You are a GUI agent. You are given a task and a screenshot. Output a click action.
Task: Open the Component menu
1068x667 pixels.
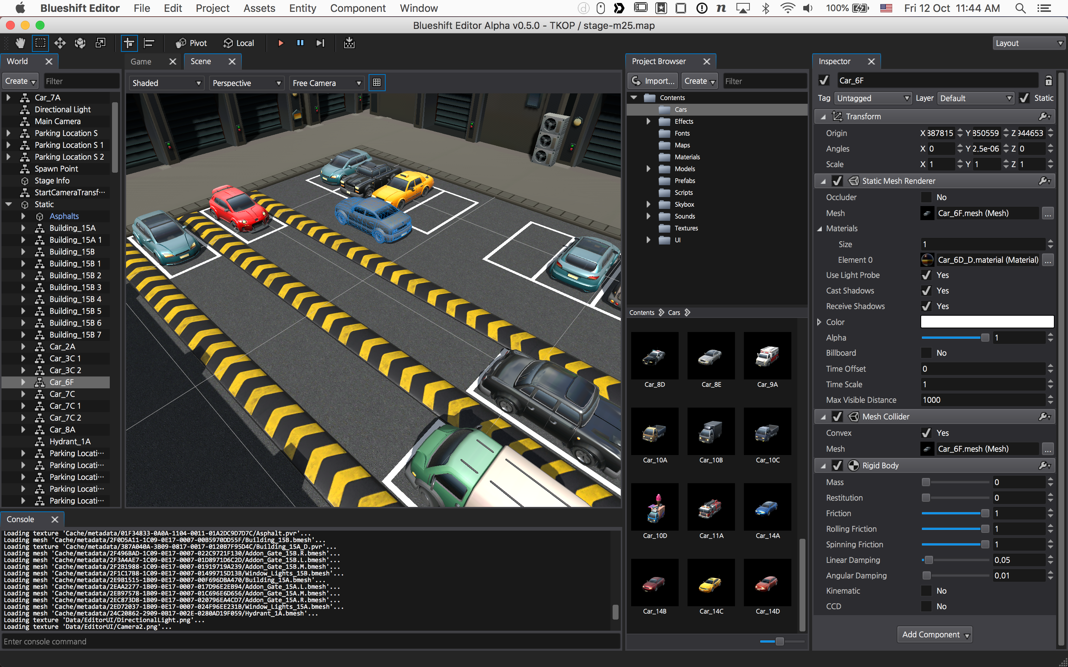(x=357, y=8)
